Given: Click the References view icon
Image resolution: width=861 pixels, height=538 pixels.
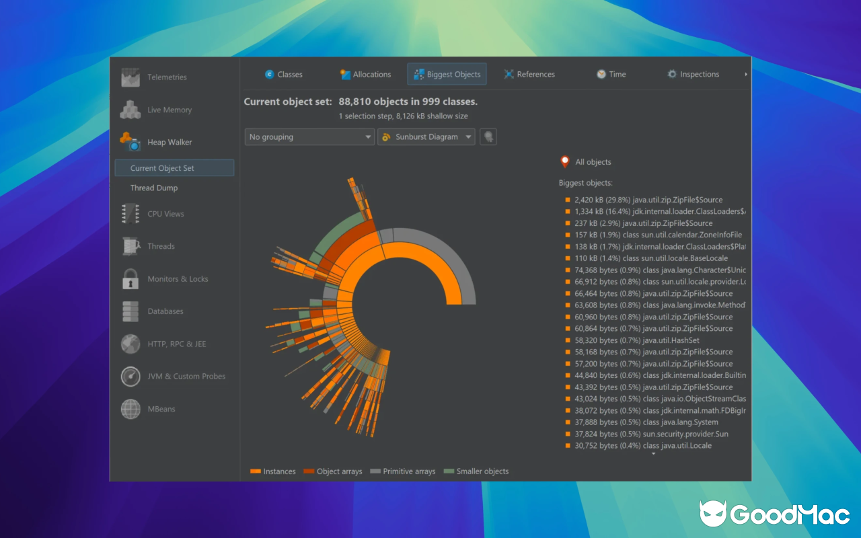Looking at the screenshot, I should pyautogui.click(x=509, y=74).
